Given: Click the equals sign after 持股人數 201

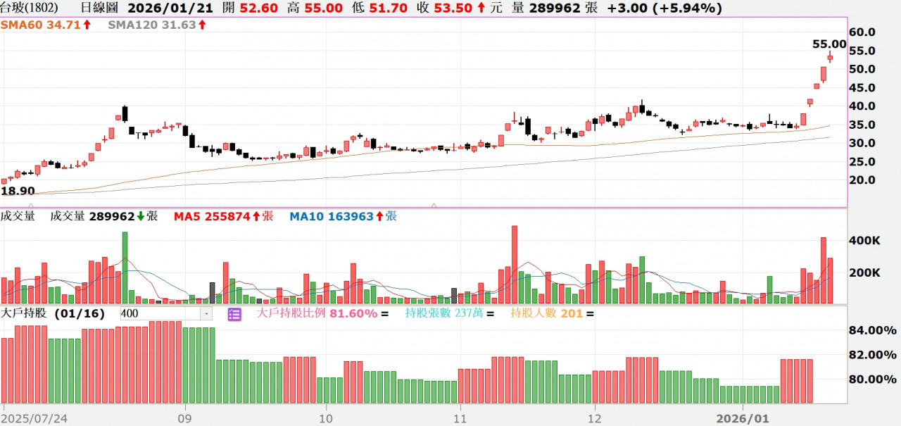Looking at the screenshot, I should [x=590, y=314].
